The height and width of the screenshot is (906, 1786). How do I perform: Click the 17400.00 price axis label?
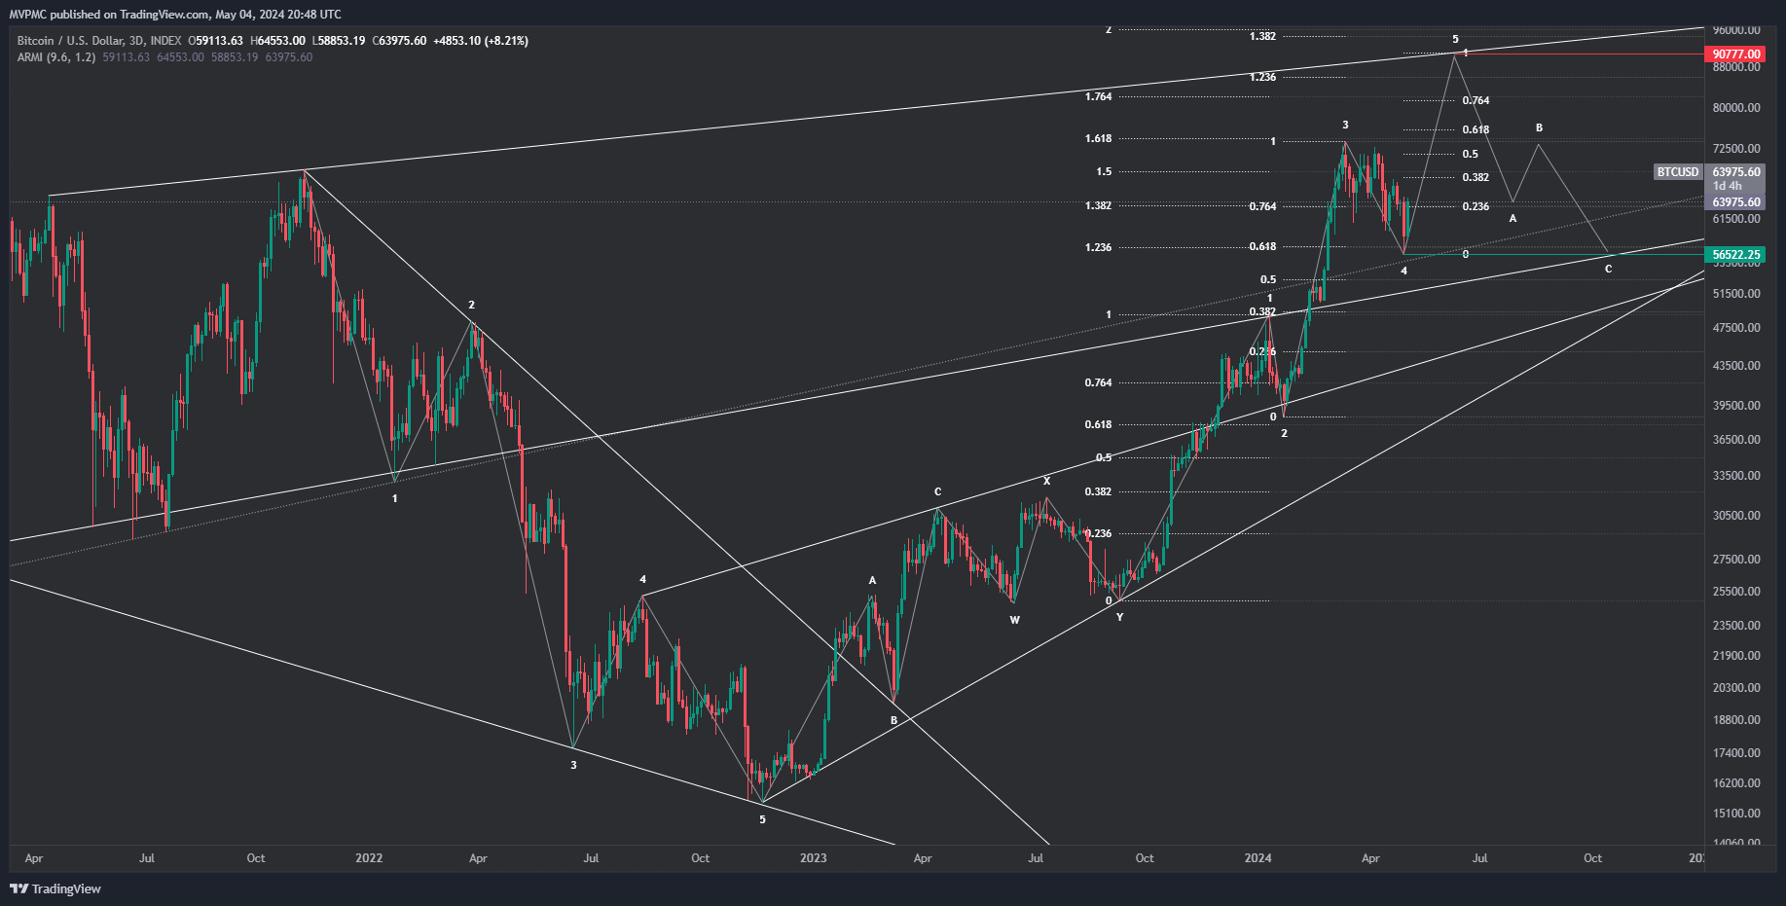[1736, 753]
